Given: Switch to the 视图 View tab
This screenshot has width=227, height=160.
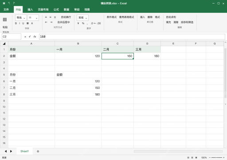Looking at the screenshot, I should (x=87, y=10).
